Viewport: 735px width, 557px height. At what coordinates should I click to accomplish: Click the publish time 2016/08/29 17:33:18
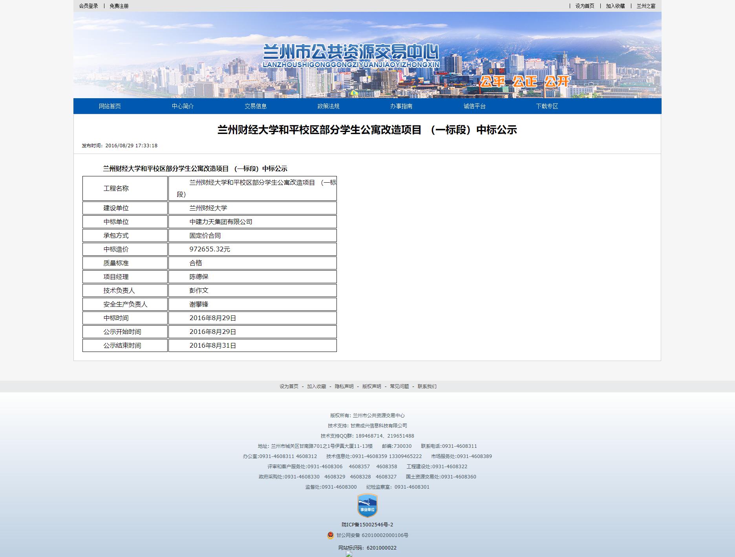click(131, 146)
